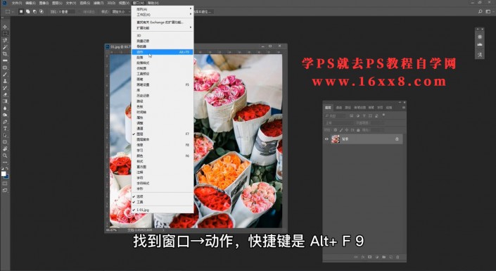Image resolution: width=496 pixels, height=271 pixels.
Task: Select the Path Selection tool
Action: click(x=5, y=135)
